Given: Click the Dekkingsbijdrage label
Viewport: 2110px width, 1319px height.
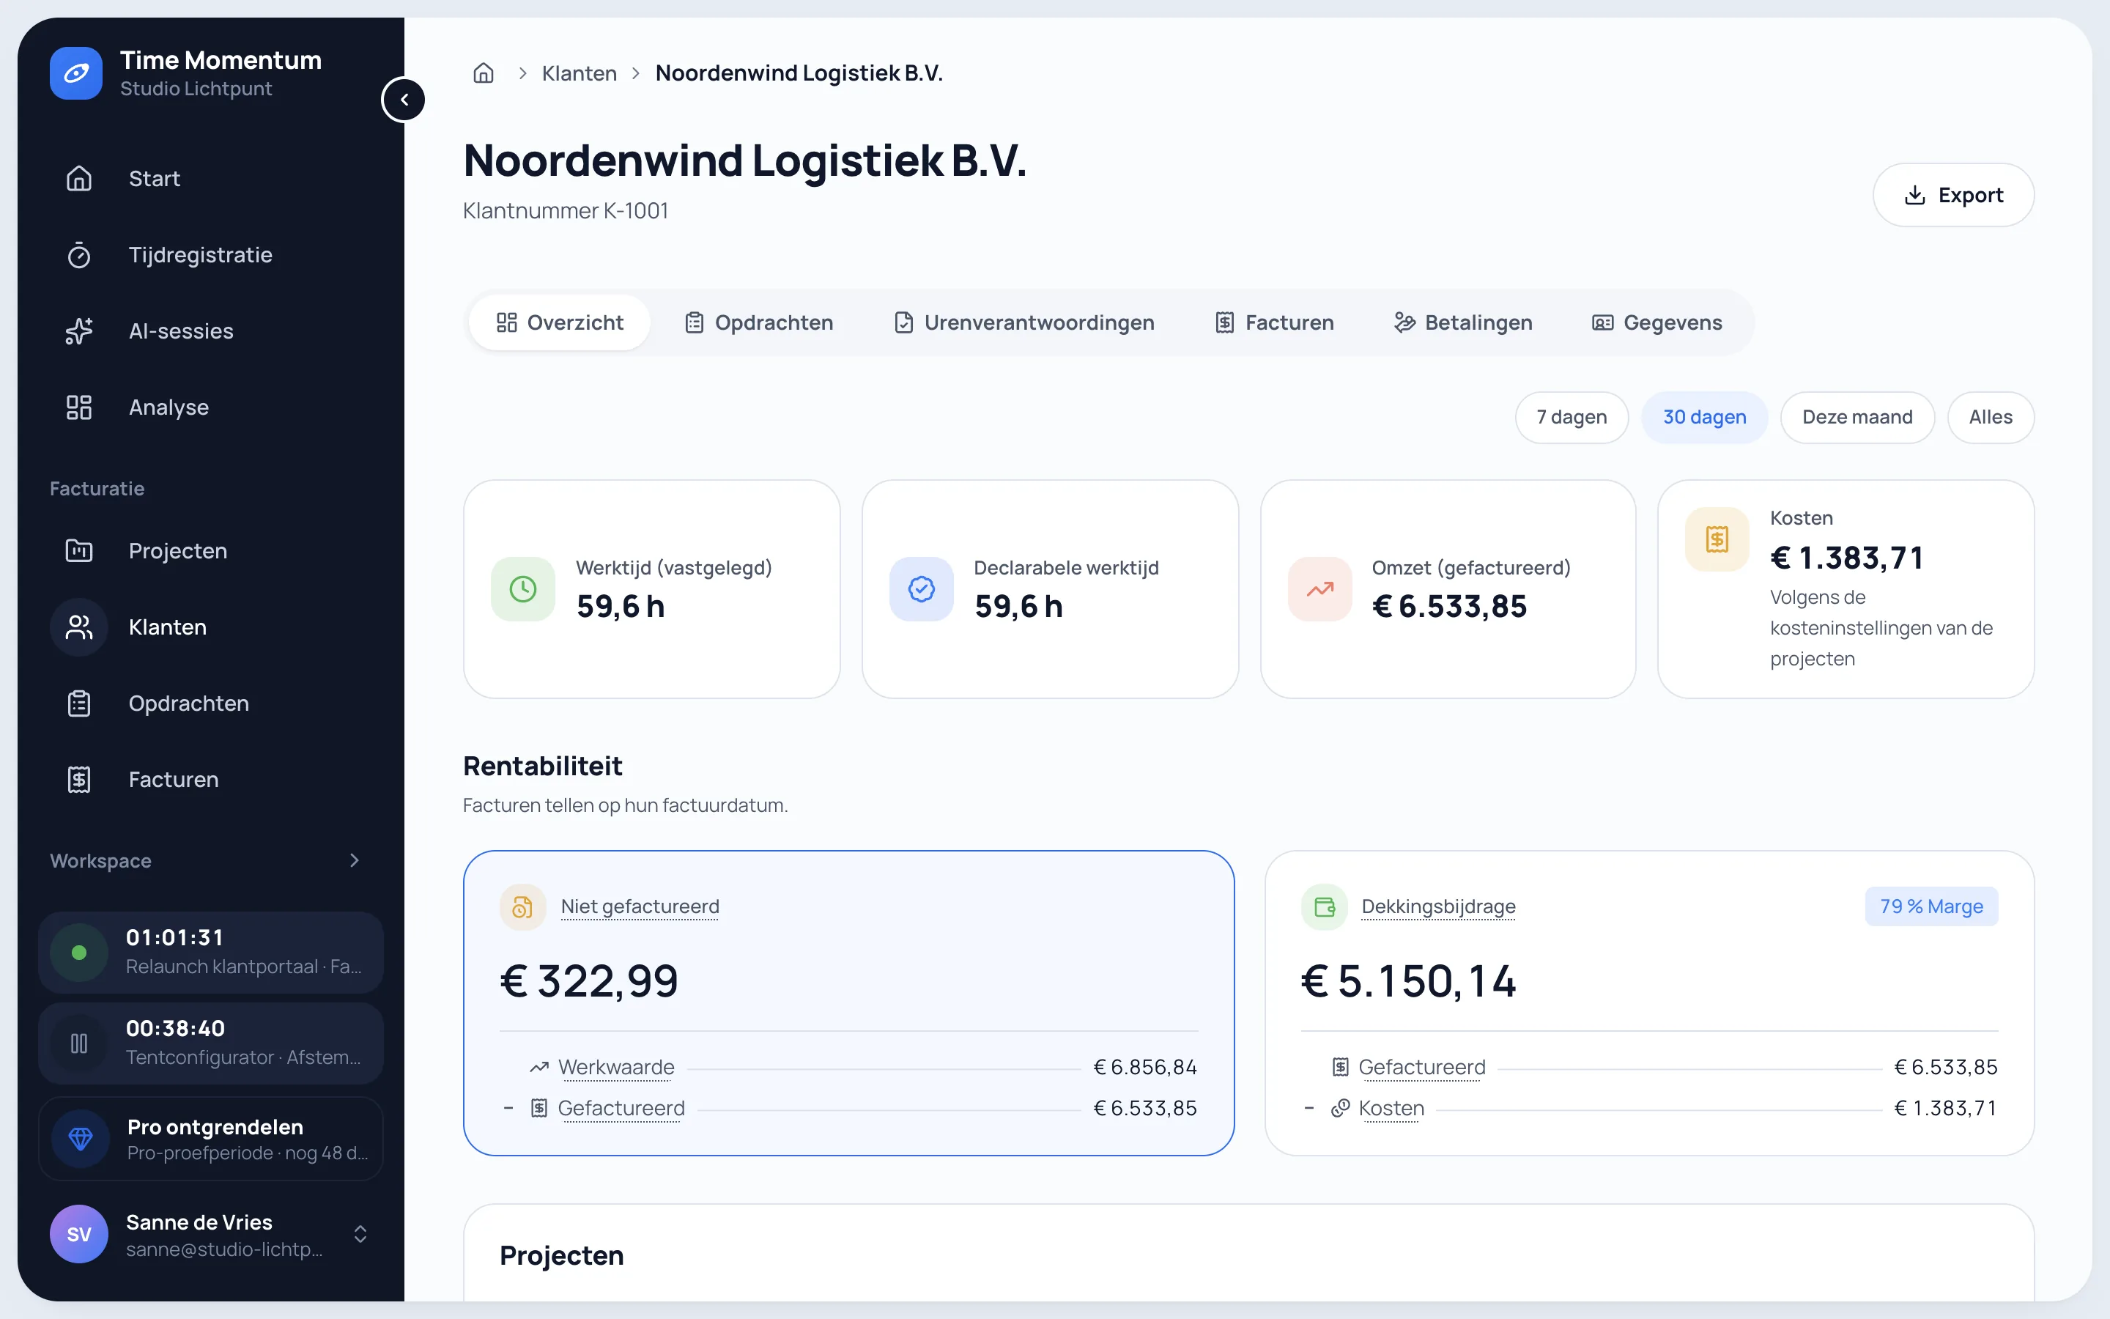Looking at the screenshot, I should click(x=1439, y=907).
